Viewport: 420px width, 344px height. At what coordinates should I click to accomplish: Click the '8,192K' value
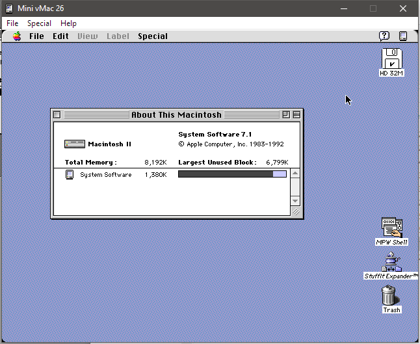pyautogui.click(x=155, y=163)
